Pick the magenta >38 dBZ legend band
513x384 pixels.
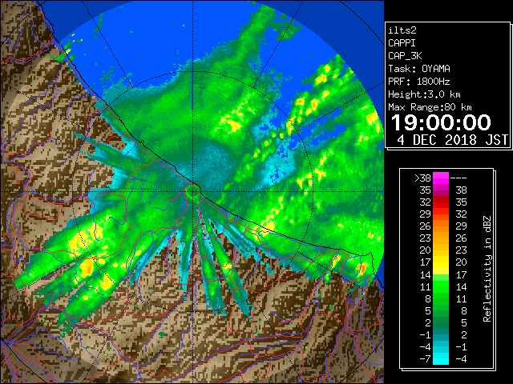coord(441,178)
